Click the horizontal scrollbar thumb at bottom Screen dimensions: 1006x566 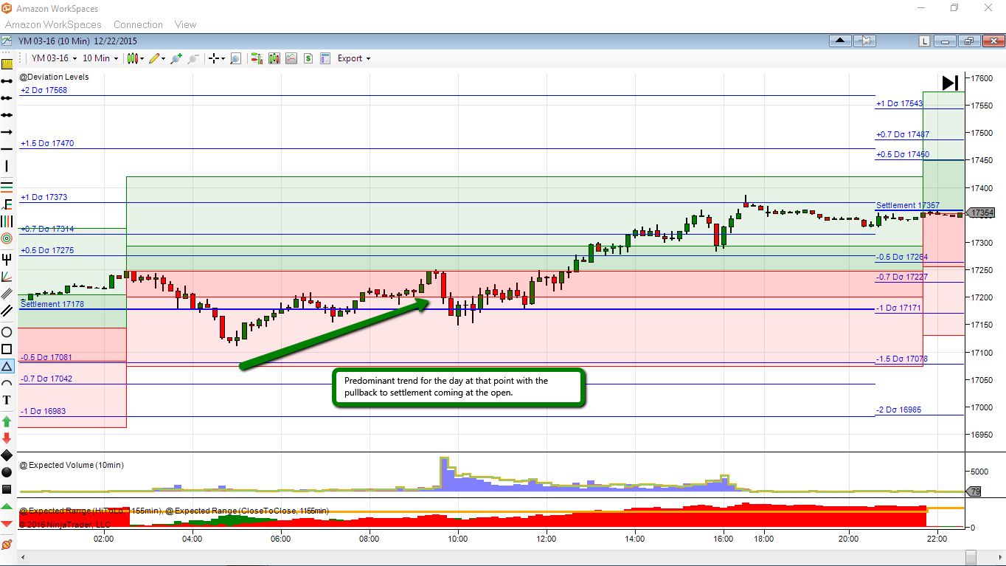(x=971, y=557)
